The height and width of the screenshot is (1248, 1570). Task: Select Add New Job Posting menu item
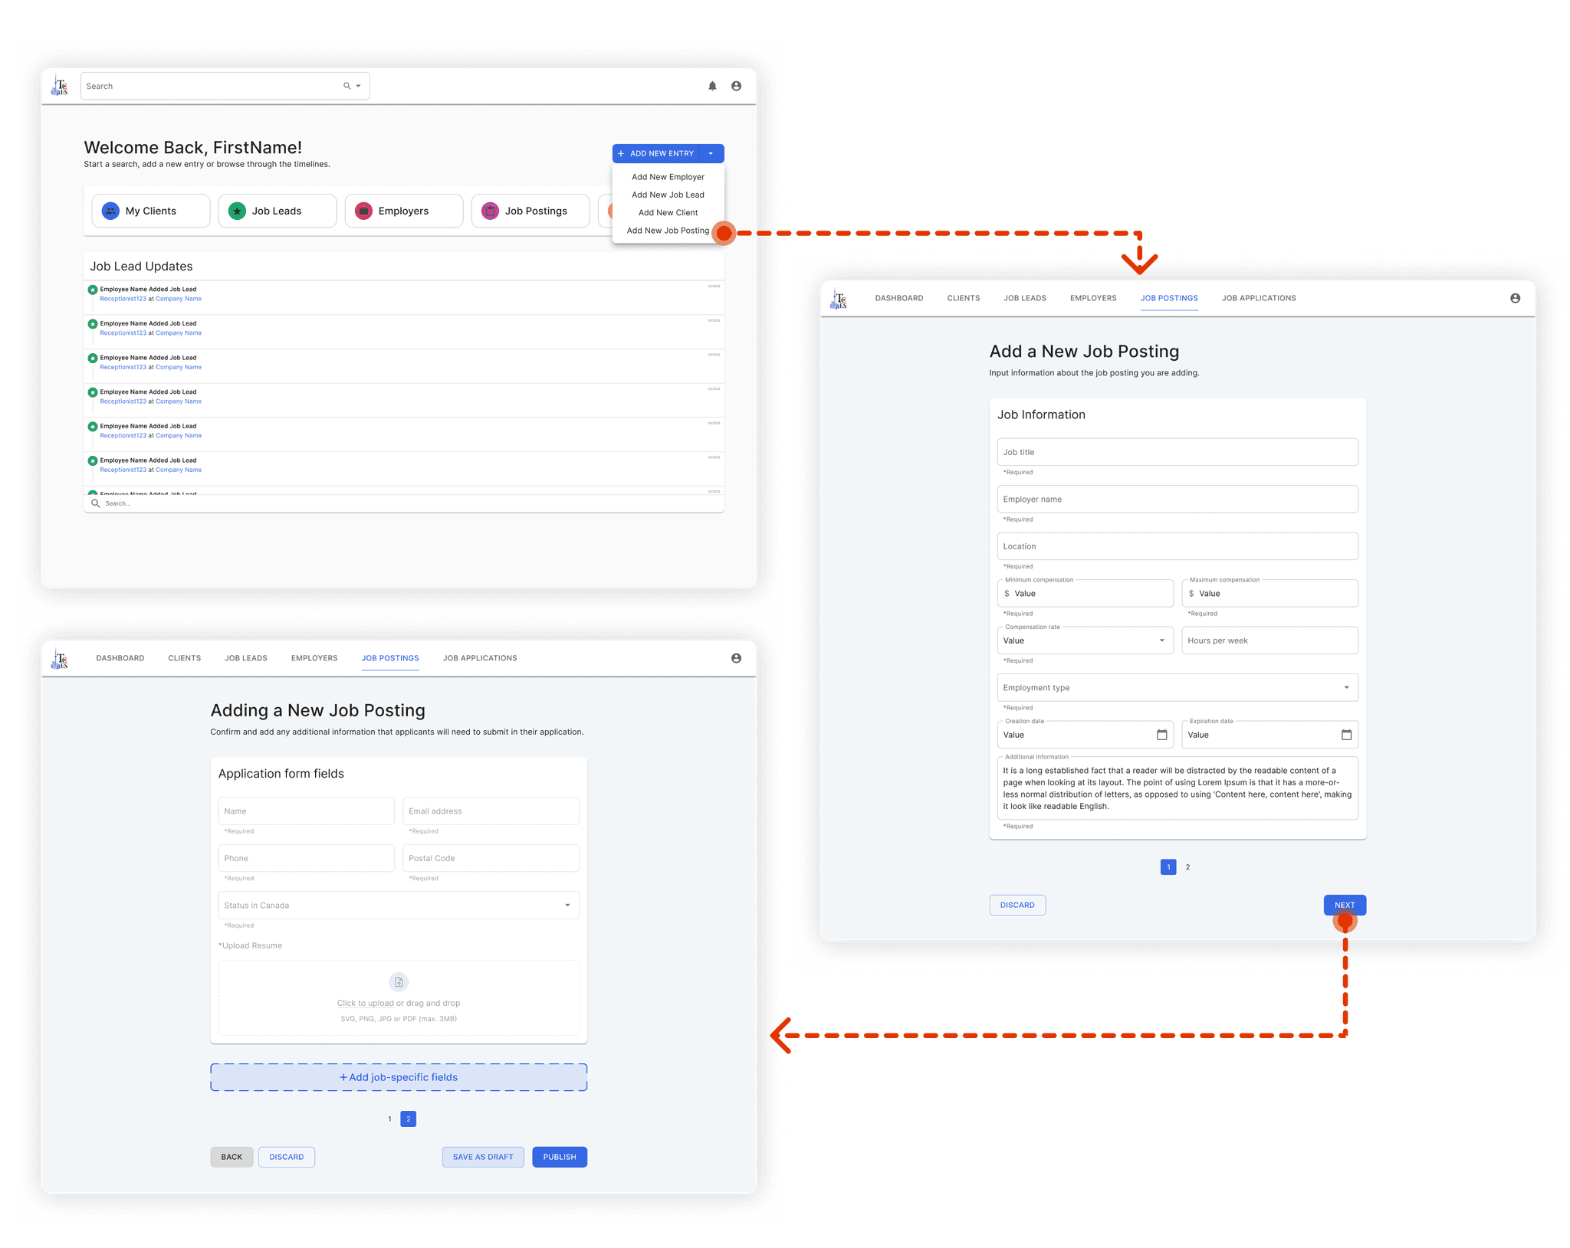click(668, 231)
